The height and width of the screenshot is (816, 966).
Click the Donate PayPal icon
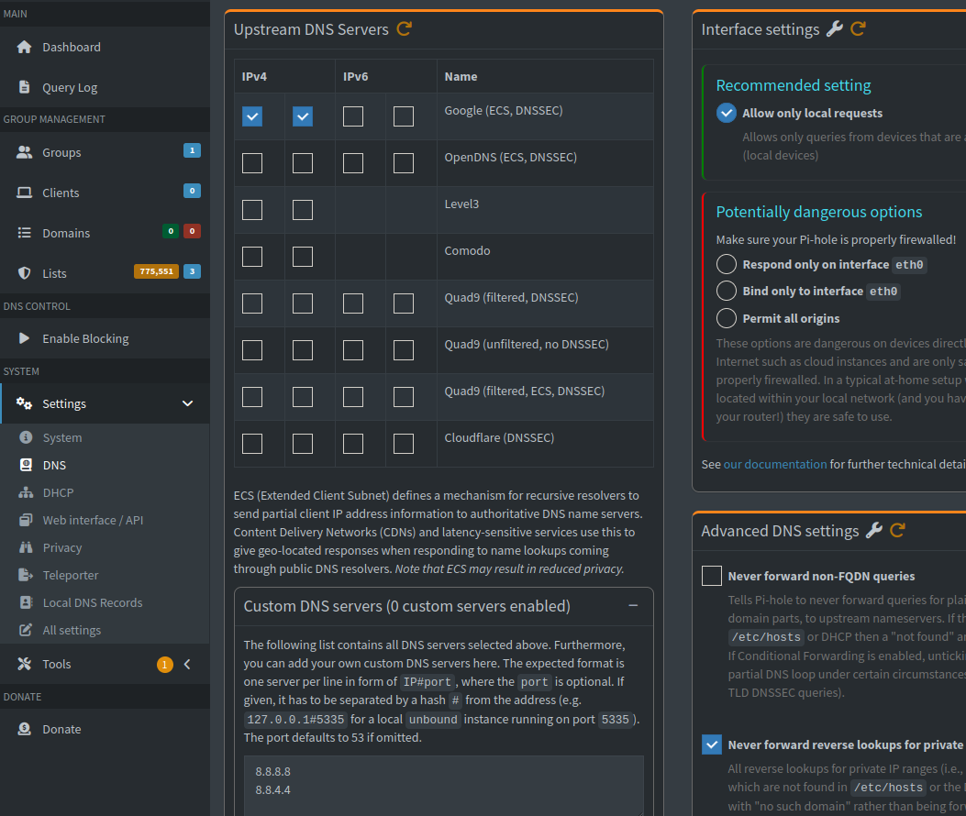[25, 729]
